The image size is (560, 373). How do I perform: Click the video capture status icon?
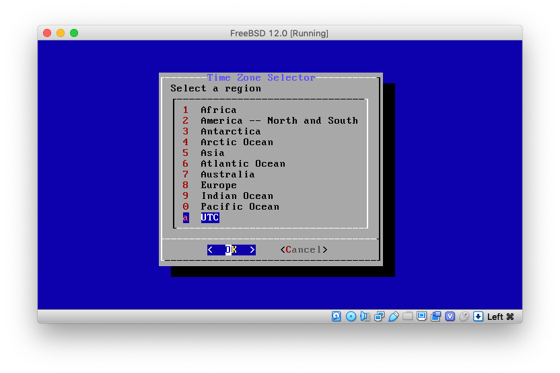pos(436,317)
